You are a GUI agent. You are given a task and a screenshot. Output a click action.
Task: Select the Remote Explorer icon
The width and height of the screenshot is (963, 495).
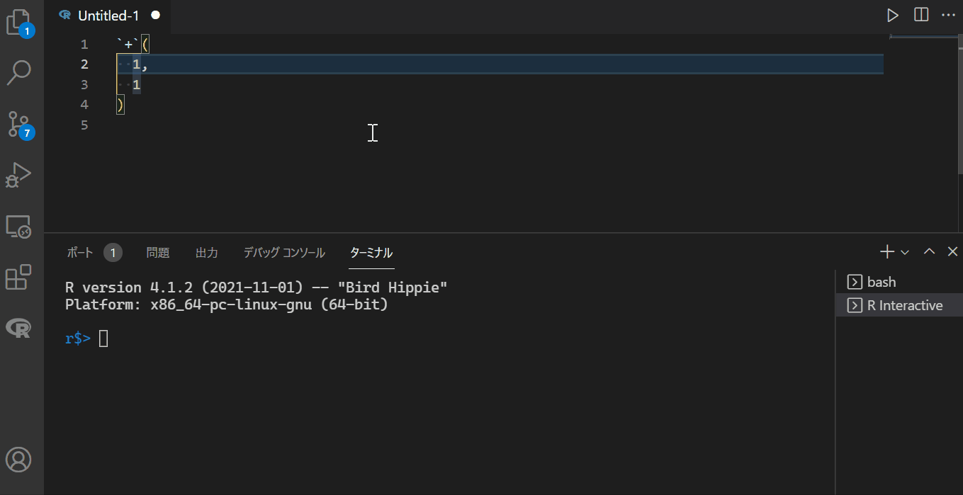coord(19,225)
